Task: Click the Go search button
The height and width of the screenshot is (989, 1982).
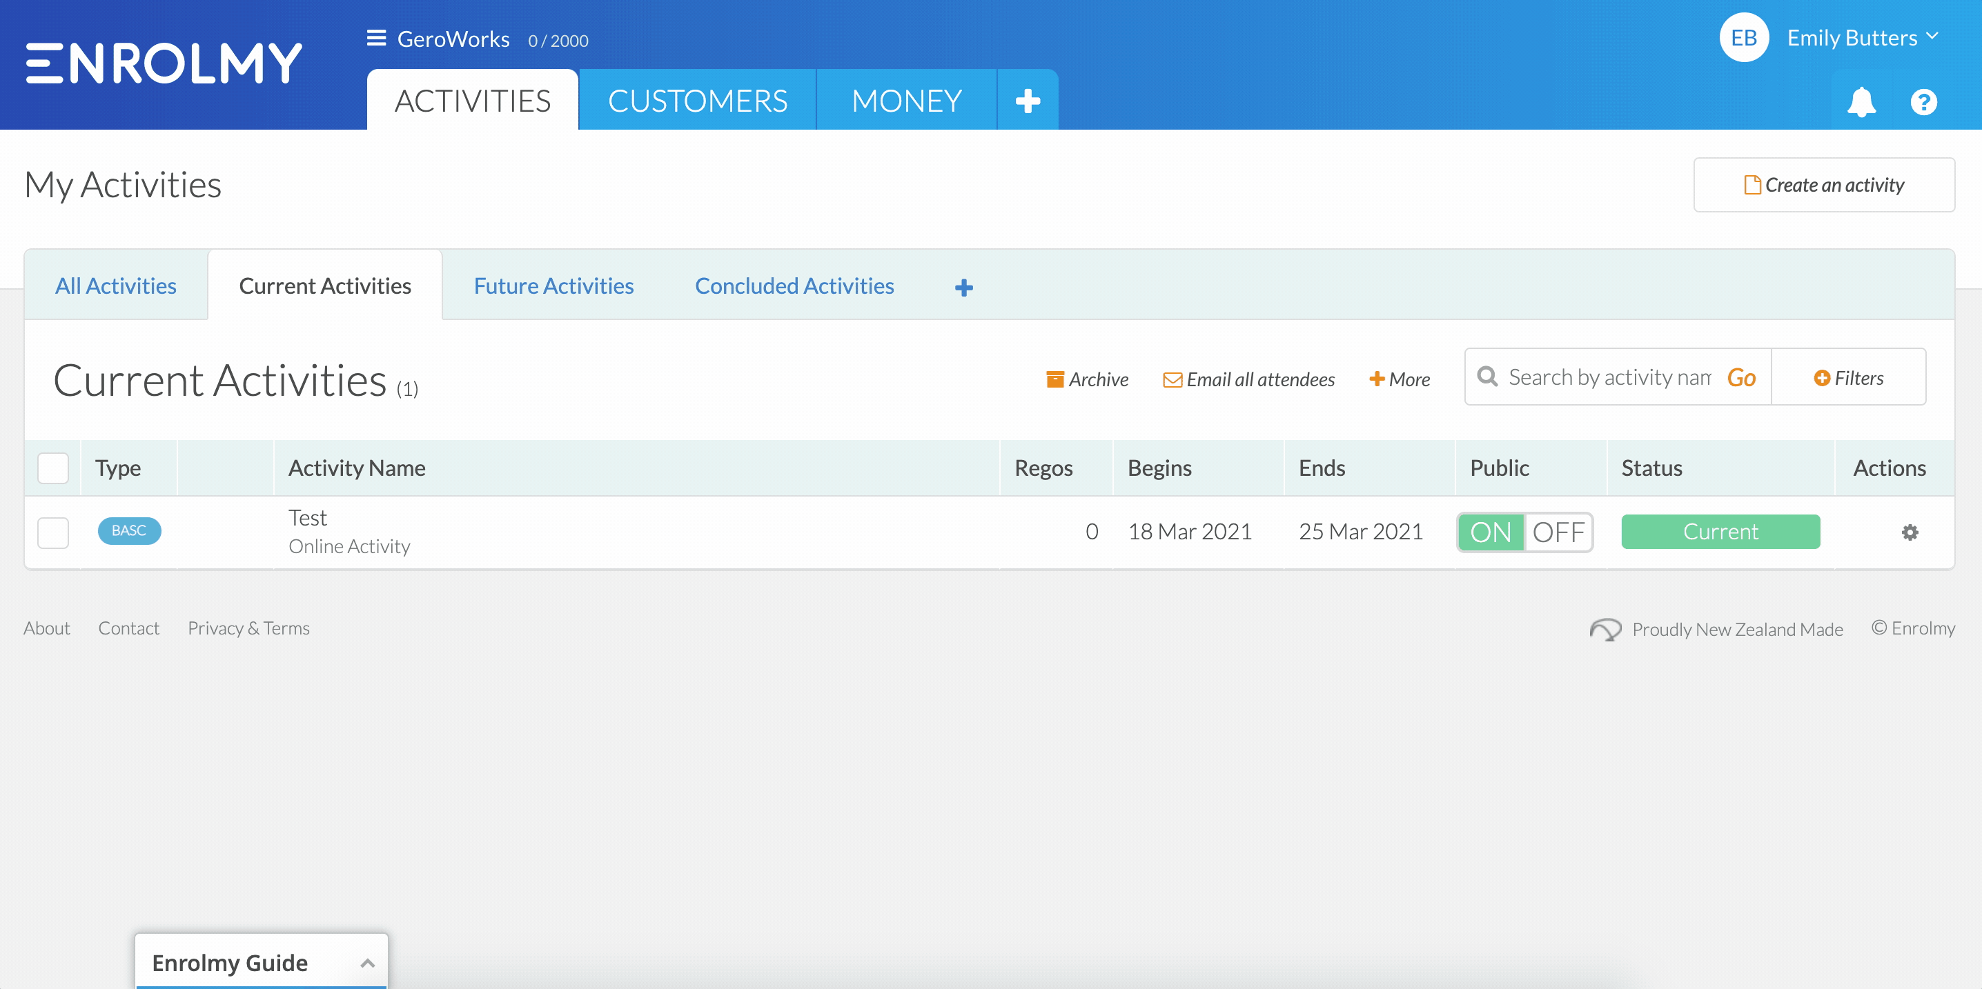Action: tap(1741, 378)
